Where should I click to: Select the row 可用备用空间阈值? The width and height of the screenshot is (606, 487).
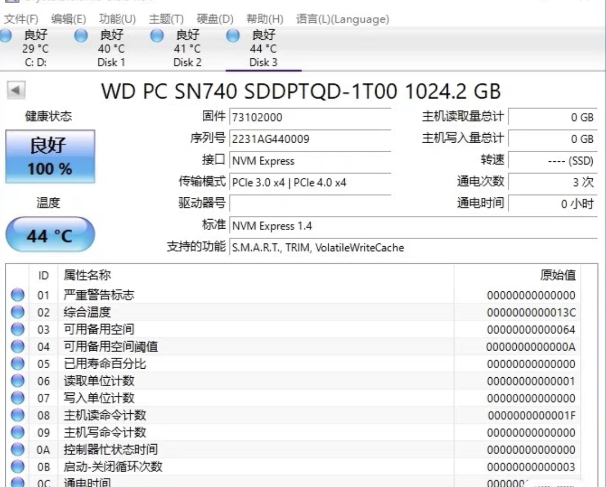click(294, 346)
